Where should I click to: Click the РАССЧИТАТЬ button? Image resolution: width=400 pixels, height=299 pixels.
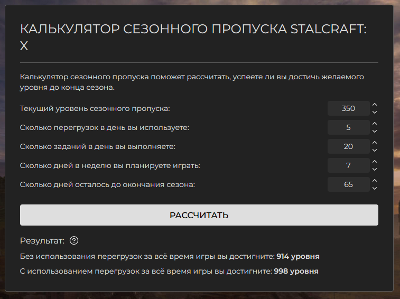(x=199, y=215)
